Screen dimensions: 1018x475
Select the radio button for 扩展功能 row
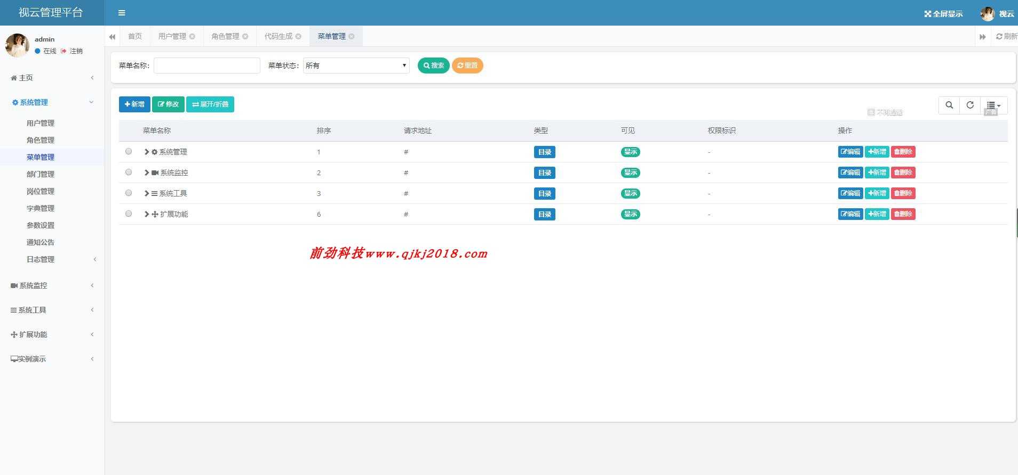click(x=129, y=214)
